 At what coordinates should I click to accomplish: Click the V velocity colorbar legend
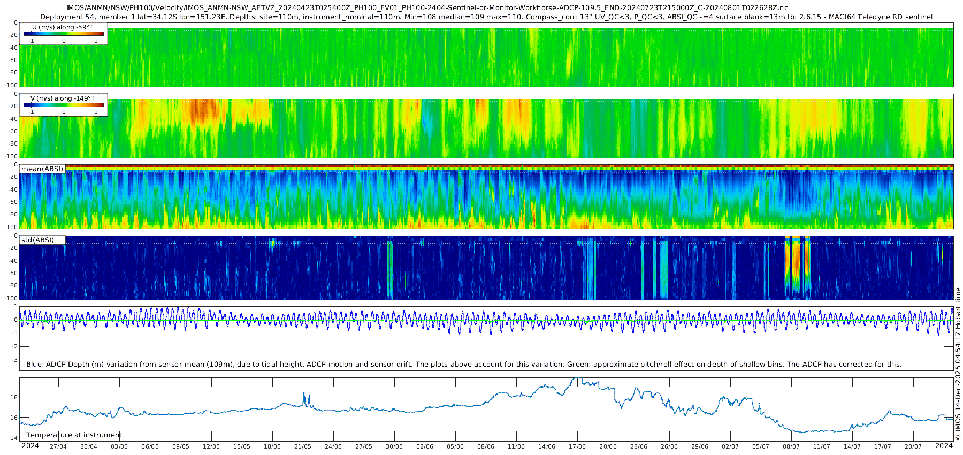pos(63,105)
